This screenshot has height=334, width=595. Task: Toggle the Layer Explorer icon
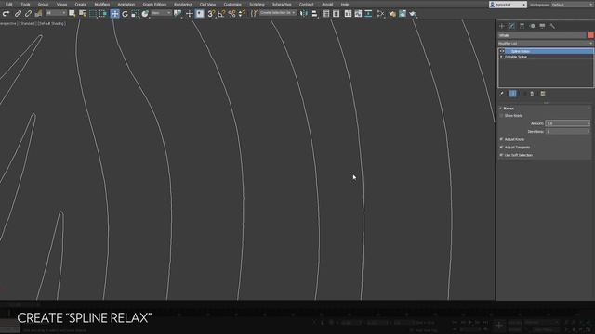(x=337, y=14)
